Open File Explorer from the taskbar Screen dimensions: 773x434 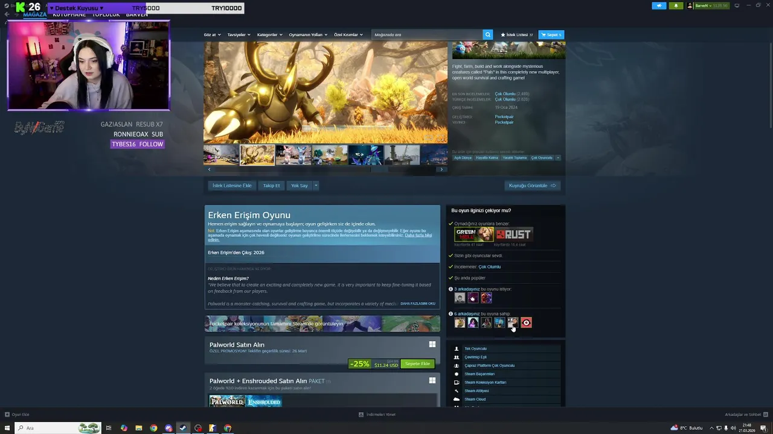click(x=139, y=428)
